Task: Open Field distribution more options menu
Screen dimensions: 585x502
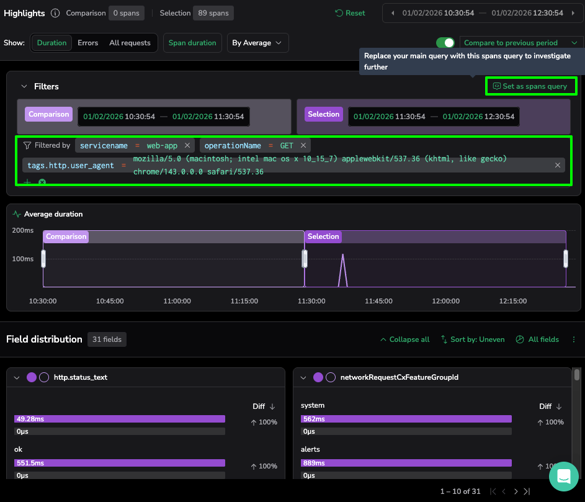Action: coord(574,339)
